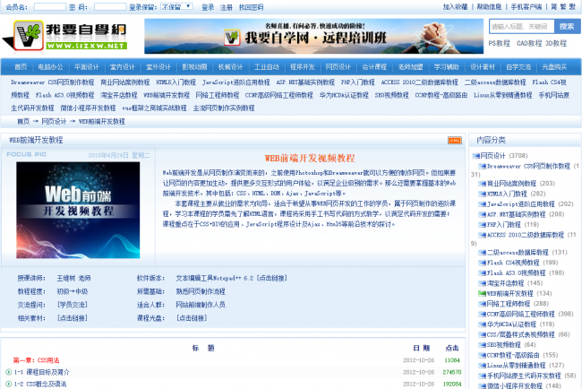The image size is (582, 389).
Task: Click folder icon beside 网页设计 (3708)
Action: [475, 156]
